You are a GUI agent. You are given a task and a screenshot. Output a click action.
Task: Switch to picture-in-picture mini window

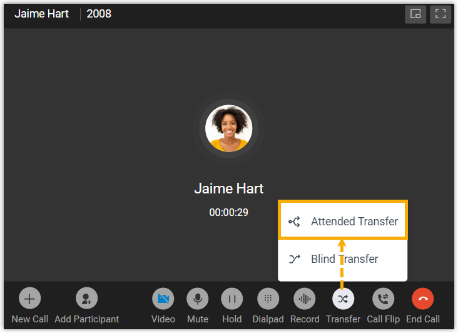(415, 14)
